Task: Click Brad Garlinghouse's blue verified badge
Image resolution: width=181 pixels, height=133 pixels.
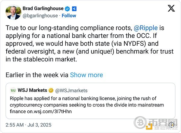Action: (x=68, y=8)
